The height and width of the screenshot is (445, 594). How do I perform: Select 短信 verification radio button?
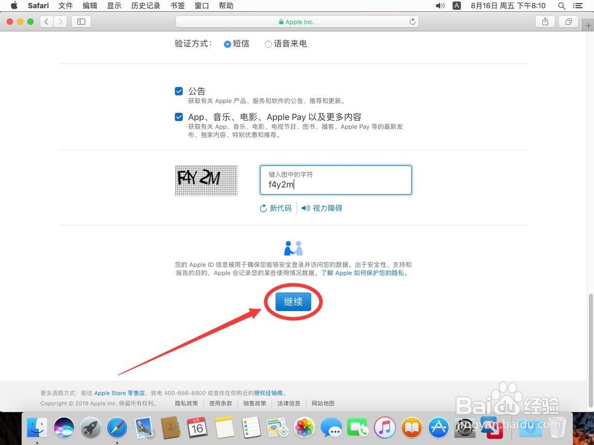click(228, 44)
